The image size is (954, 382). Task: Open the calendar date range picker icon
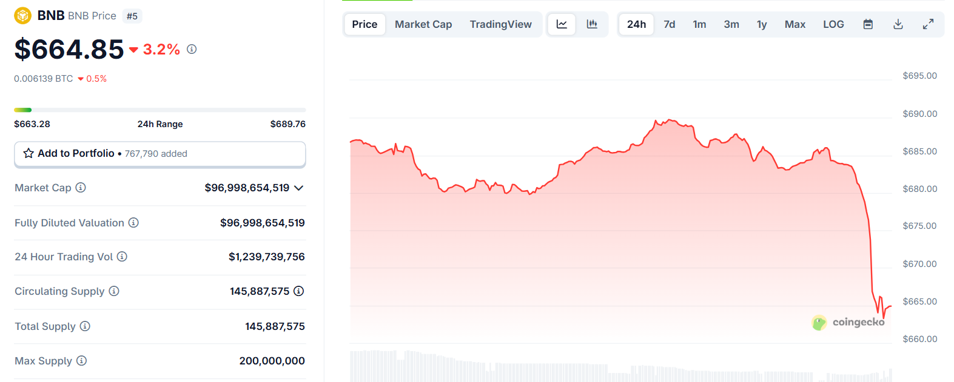click(x=868, y=24)
